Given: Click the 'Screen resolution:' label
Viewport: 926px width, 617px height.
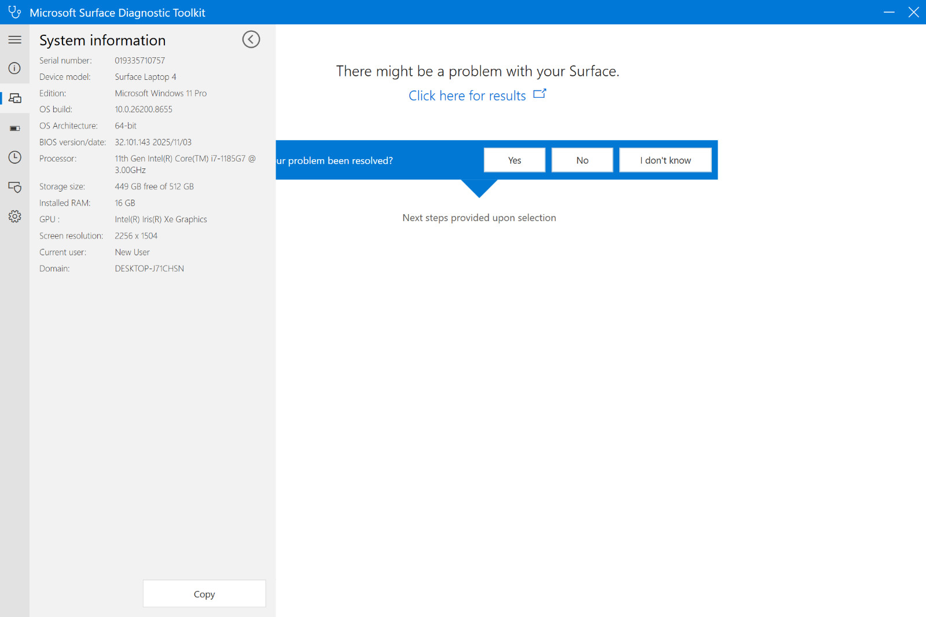Looking at the screenshot, I should coord(71,236).
